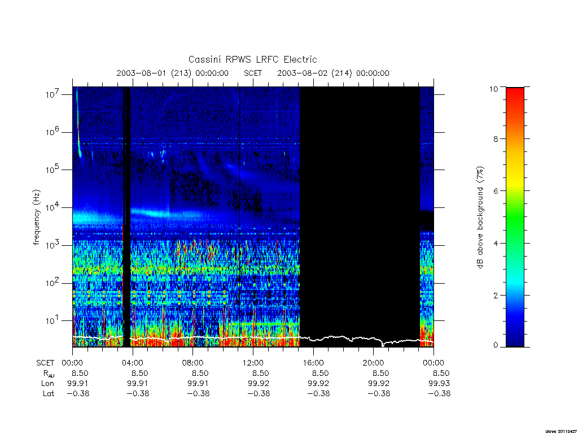Select the 10^5 frequency tick label
Viewport: 578px width, 434px height.
(x=53, y=170)
